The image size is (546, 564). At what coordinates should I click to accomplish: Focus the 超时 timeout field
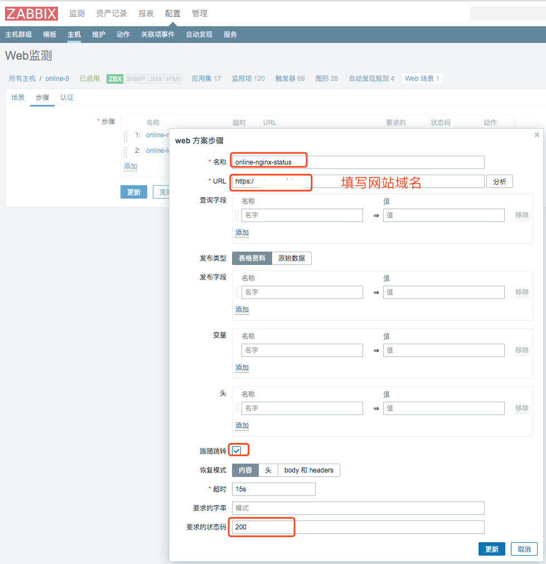(274, 489)
